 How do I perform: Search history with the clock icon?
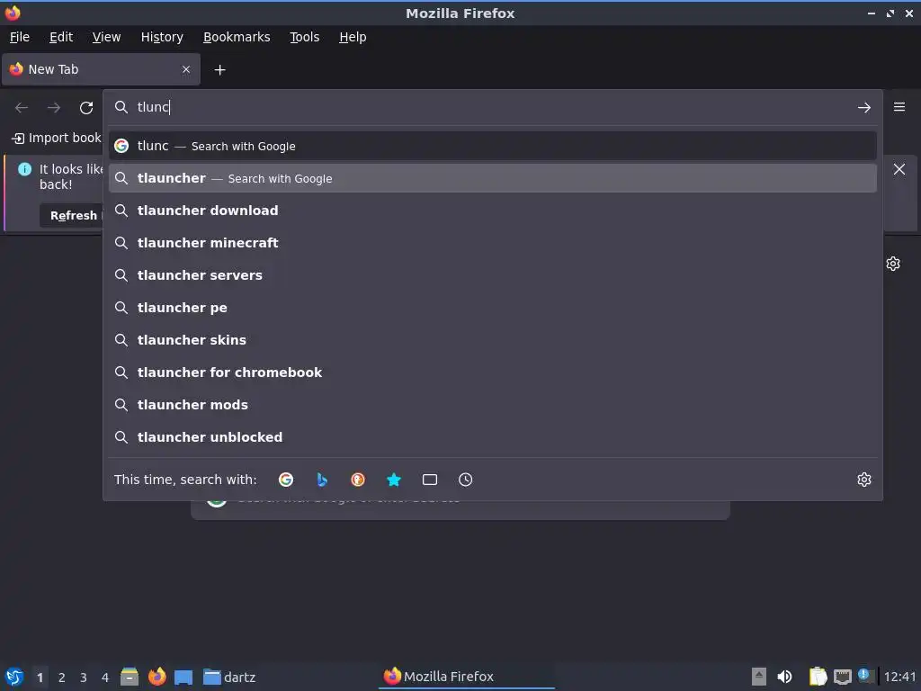465,480
